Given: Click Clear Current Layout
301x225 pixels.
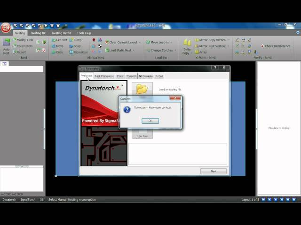Looking at the screenshot, I should (121, 42).
